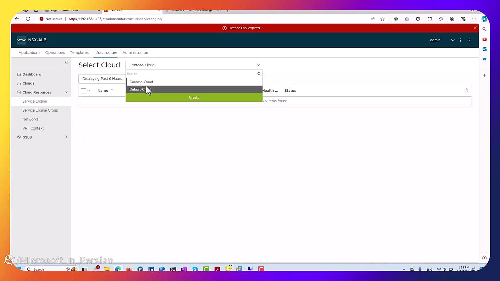Open the Operations tab

(x=55, y=53)
